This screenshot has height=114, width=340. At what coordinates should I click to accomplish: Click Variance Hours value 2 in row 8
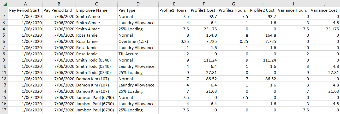click(293, 54)
